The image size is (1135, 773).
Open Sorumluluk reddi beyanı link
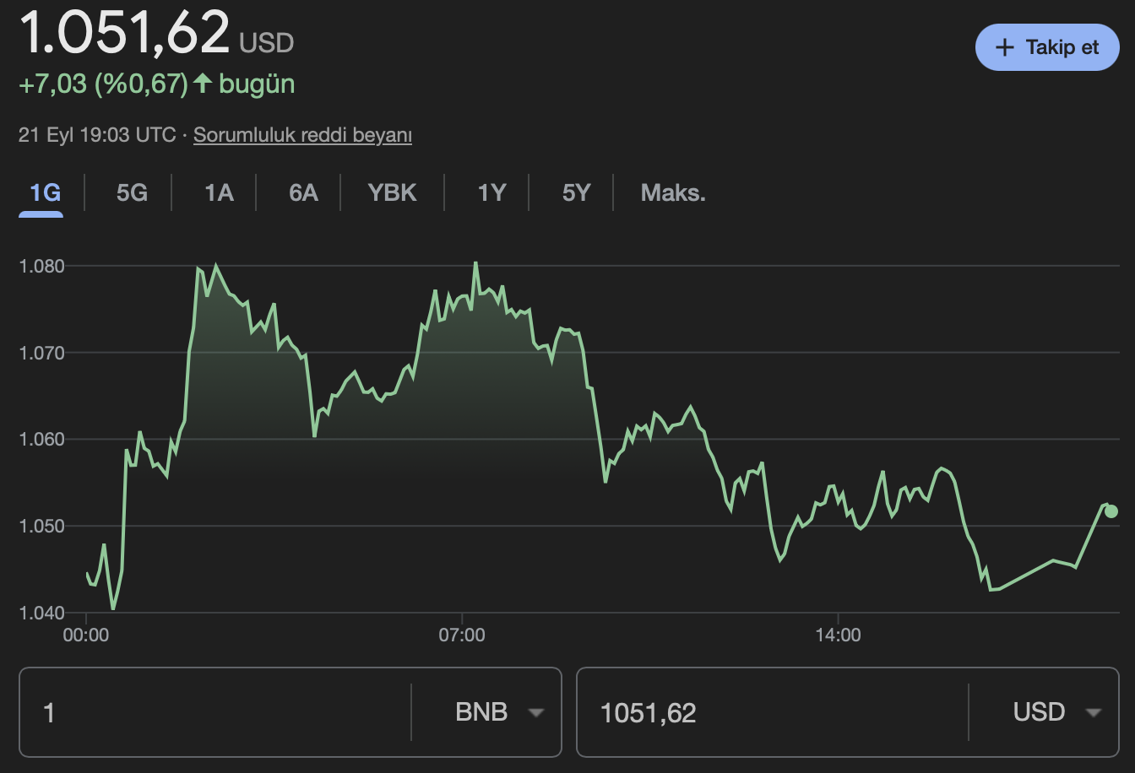pyautogui.click(x=302, y=135)
